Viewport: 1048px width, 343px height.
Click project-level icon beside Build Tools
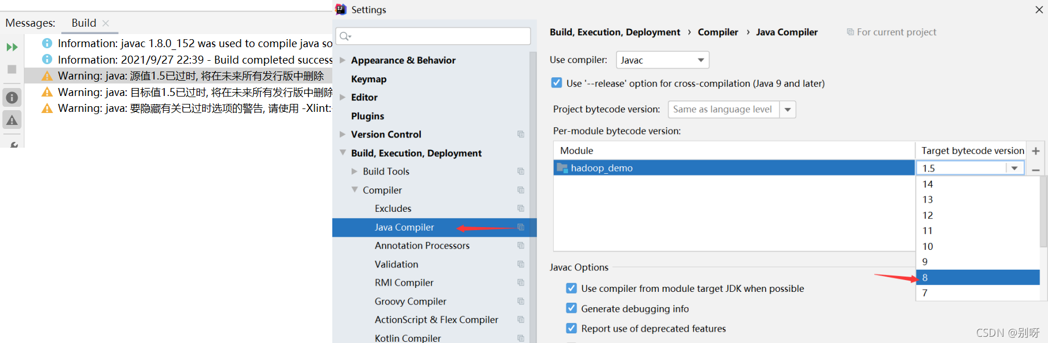pyautogui.click(x=521, y=171)
